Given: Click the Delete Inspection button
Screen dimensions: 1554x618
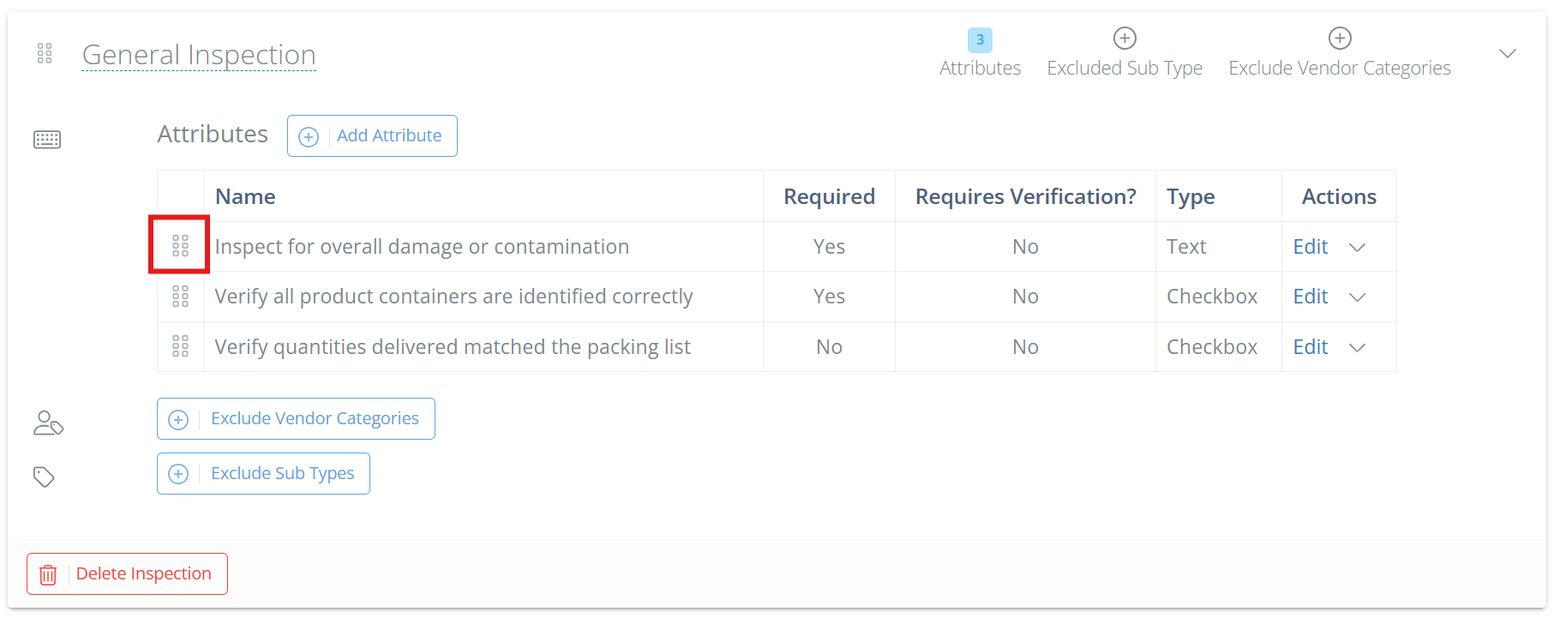Looking at the screenshot, I should 127,573.
